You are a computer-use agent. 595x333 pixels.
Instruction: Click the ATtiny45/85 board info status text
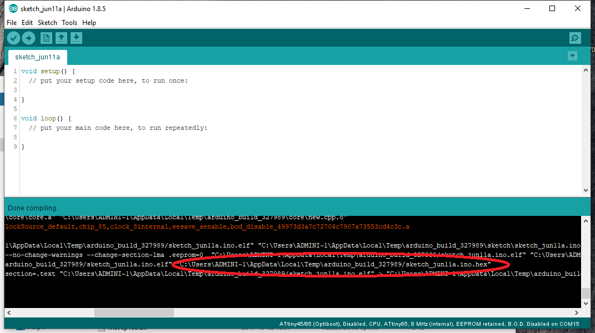click(x=429, y=324)
